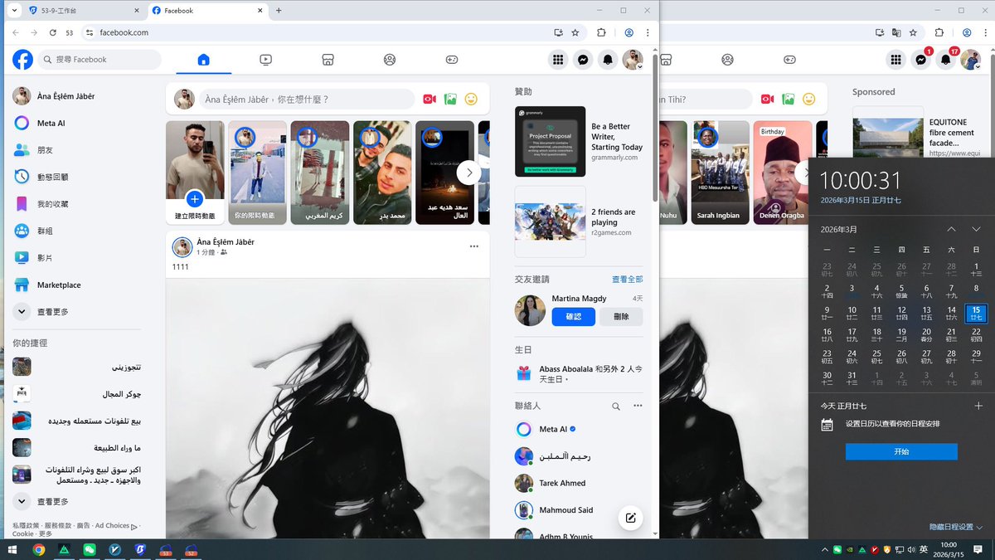The image size is (995, 560).
Task: Click 建立限時動態 create story card
Action: [x=195, y=173]
